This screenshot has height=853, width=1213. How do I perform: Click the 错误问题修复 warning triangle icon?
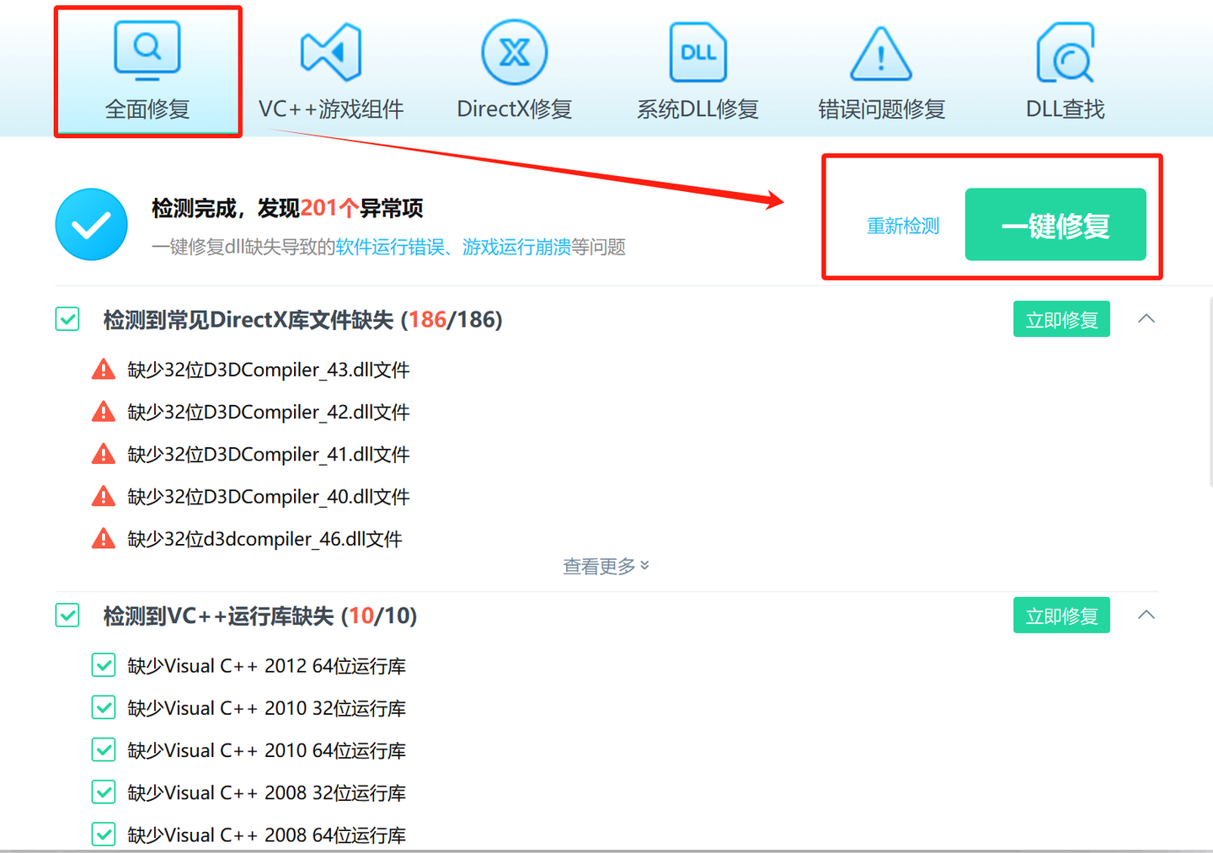pos(880,52)
